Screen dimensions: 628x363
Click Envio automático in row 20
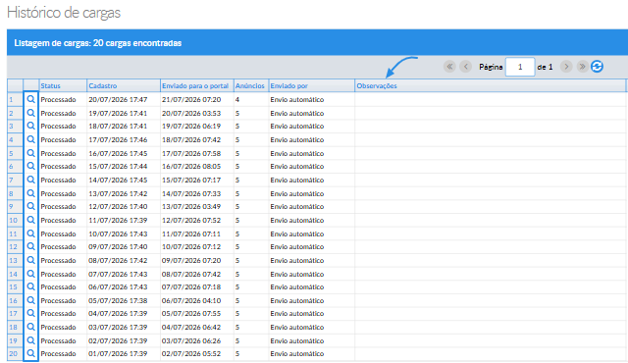(x=297, y=354)
